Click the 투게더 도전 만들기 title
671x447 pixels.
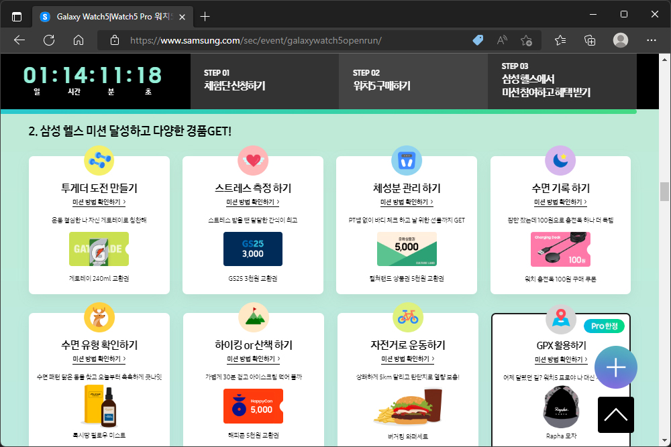click(99, 188)
